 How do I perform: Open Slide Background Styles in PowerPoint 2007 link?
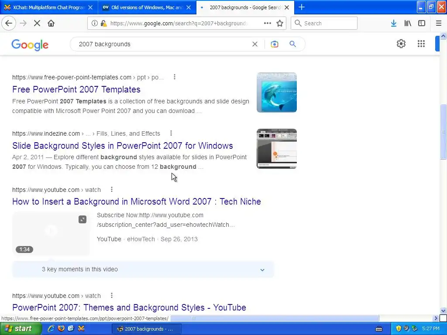point(123,146)
